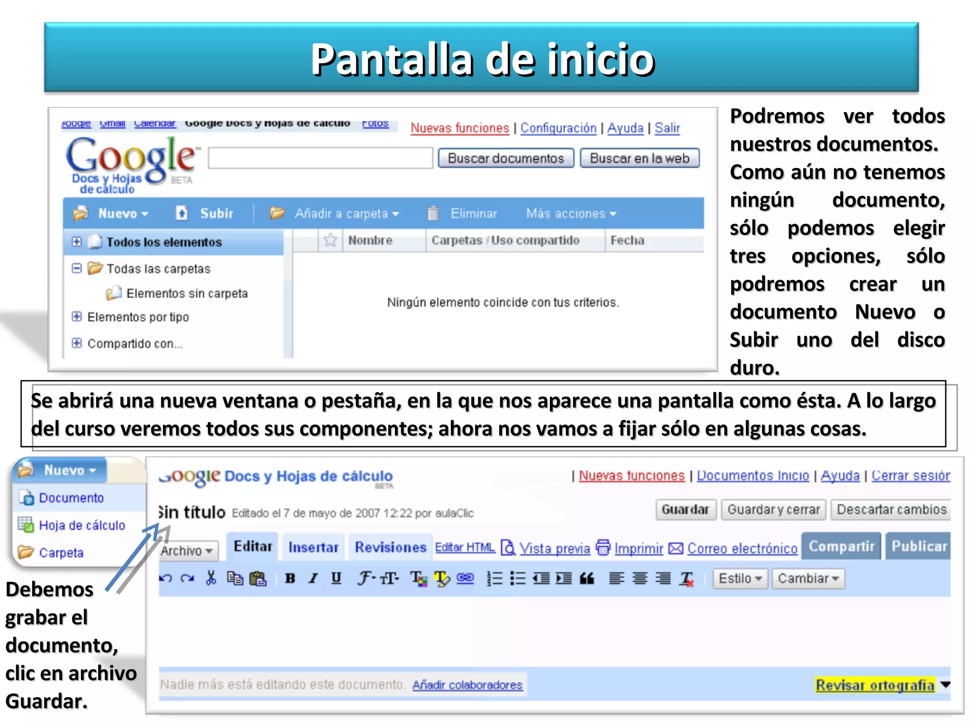The height and width of the screenshot is (727, 970).
Task: Click the cut scissors icon
Action: click(211, 578)
